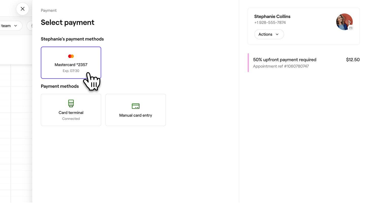Open the Actions dropdown
This screenshot has height=203, width=366.
click(269, 34)
